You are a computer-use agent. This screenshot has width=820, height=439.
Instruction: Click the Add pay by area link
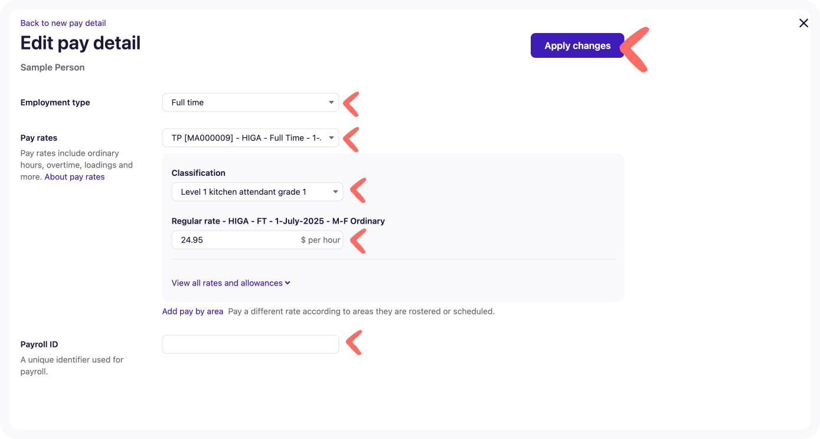[192, 311]
